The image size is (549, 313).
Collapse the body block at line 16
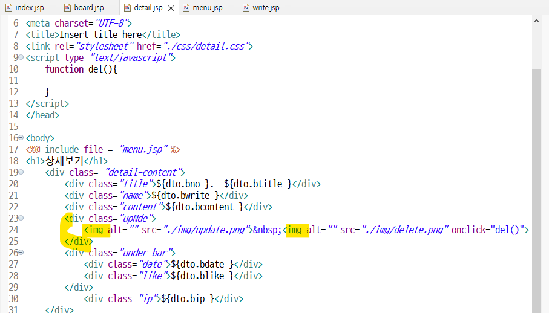[x=21, y=137]
